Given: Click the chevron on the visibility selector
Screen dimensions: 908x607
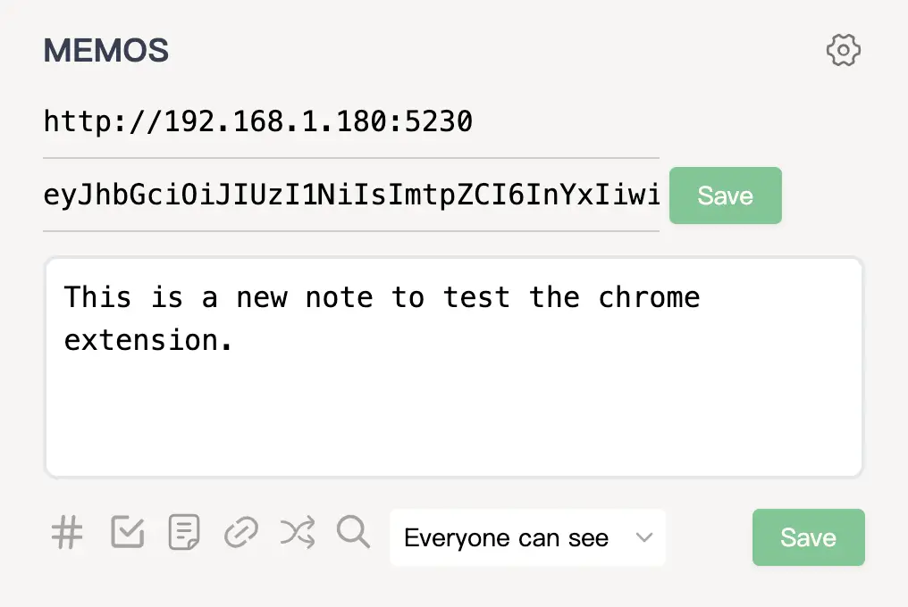Looking at the screenshot, I should [x=645, y=537].
